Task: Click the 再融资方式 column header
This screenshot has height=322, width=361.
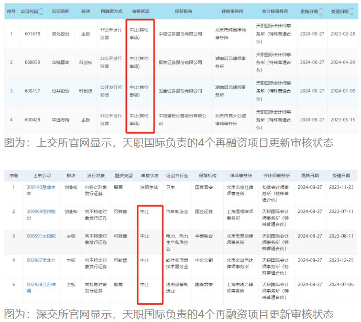Action: (112, 11)
